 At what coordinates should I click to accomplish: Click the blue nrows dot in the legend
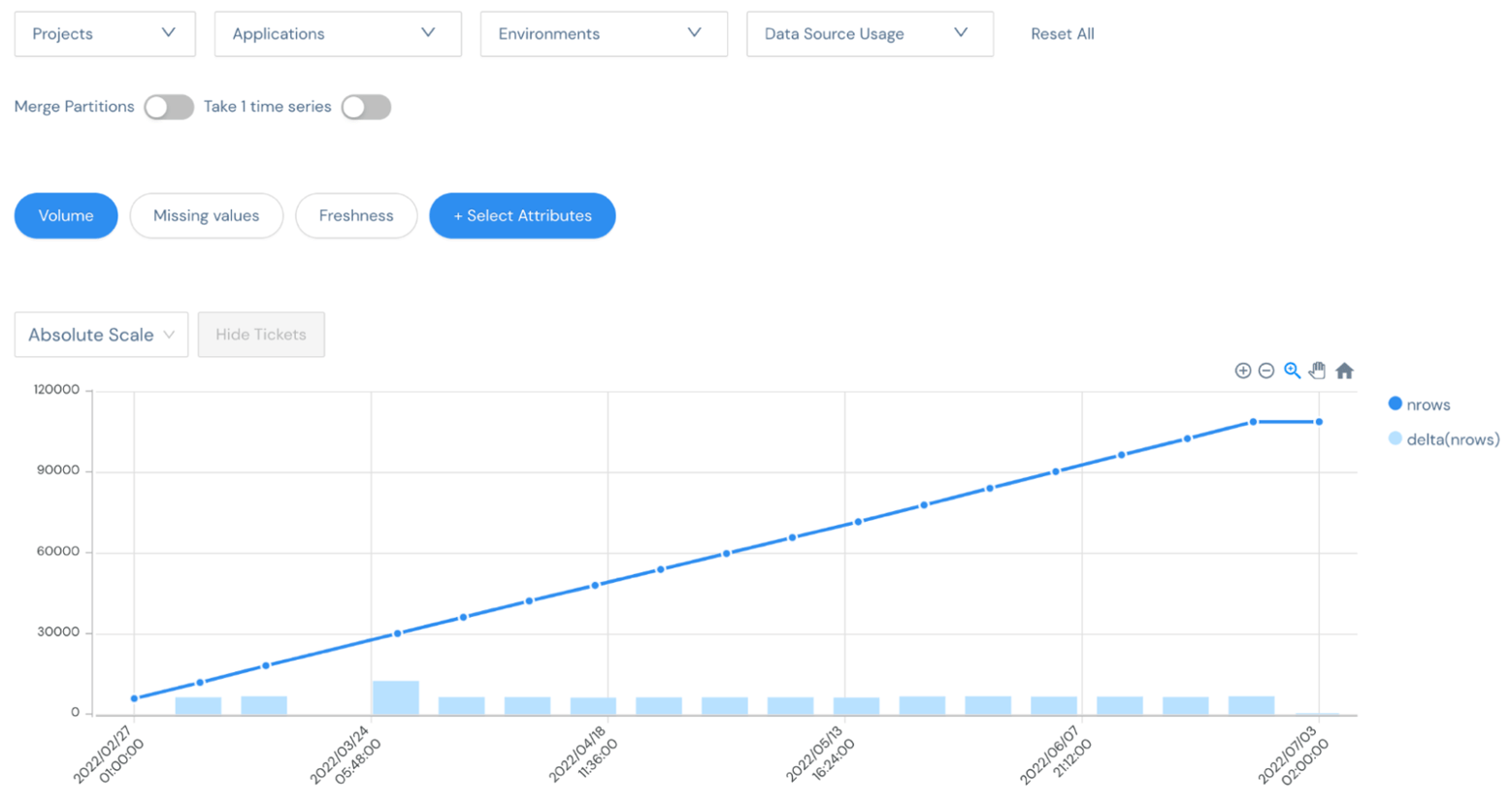pyautogui.click(x=1396, y=404)
